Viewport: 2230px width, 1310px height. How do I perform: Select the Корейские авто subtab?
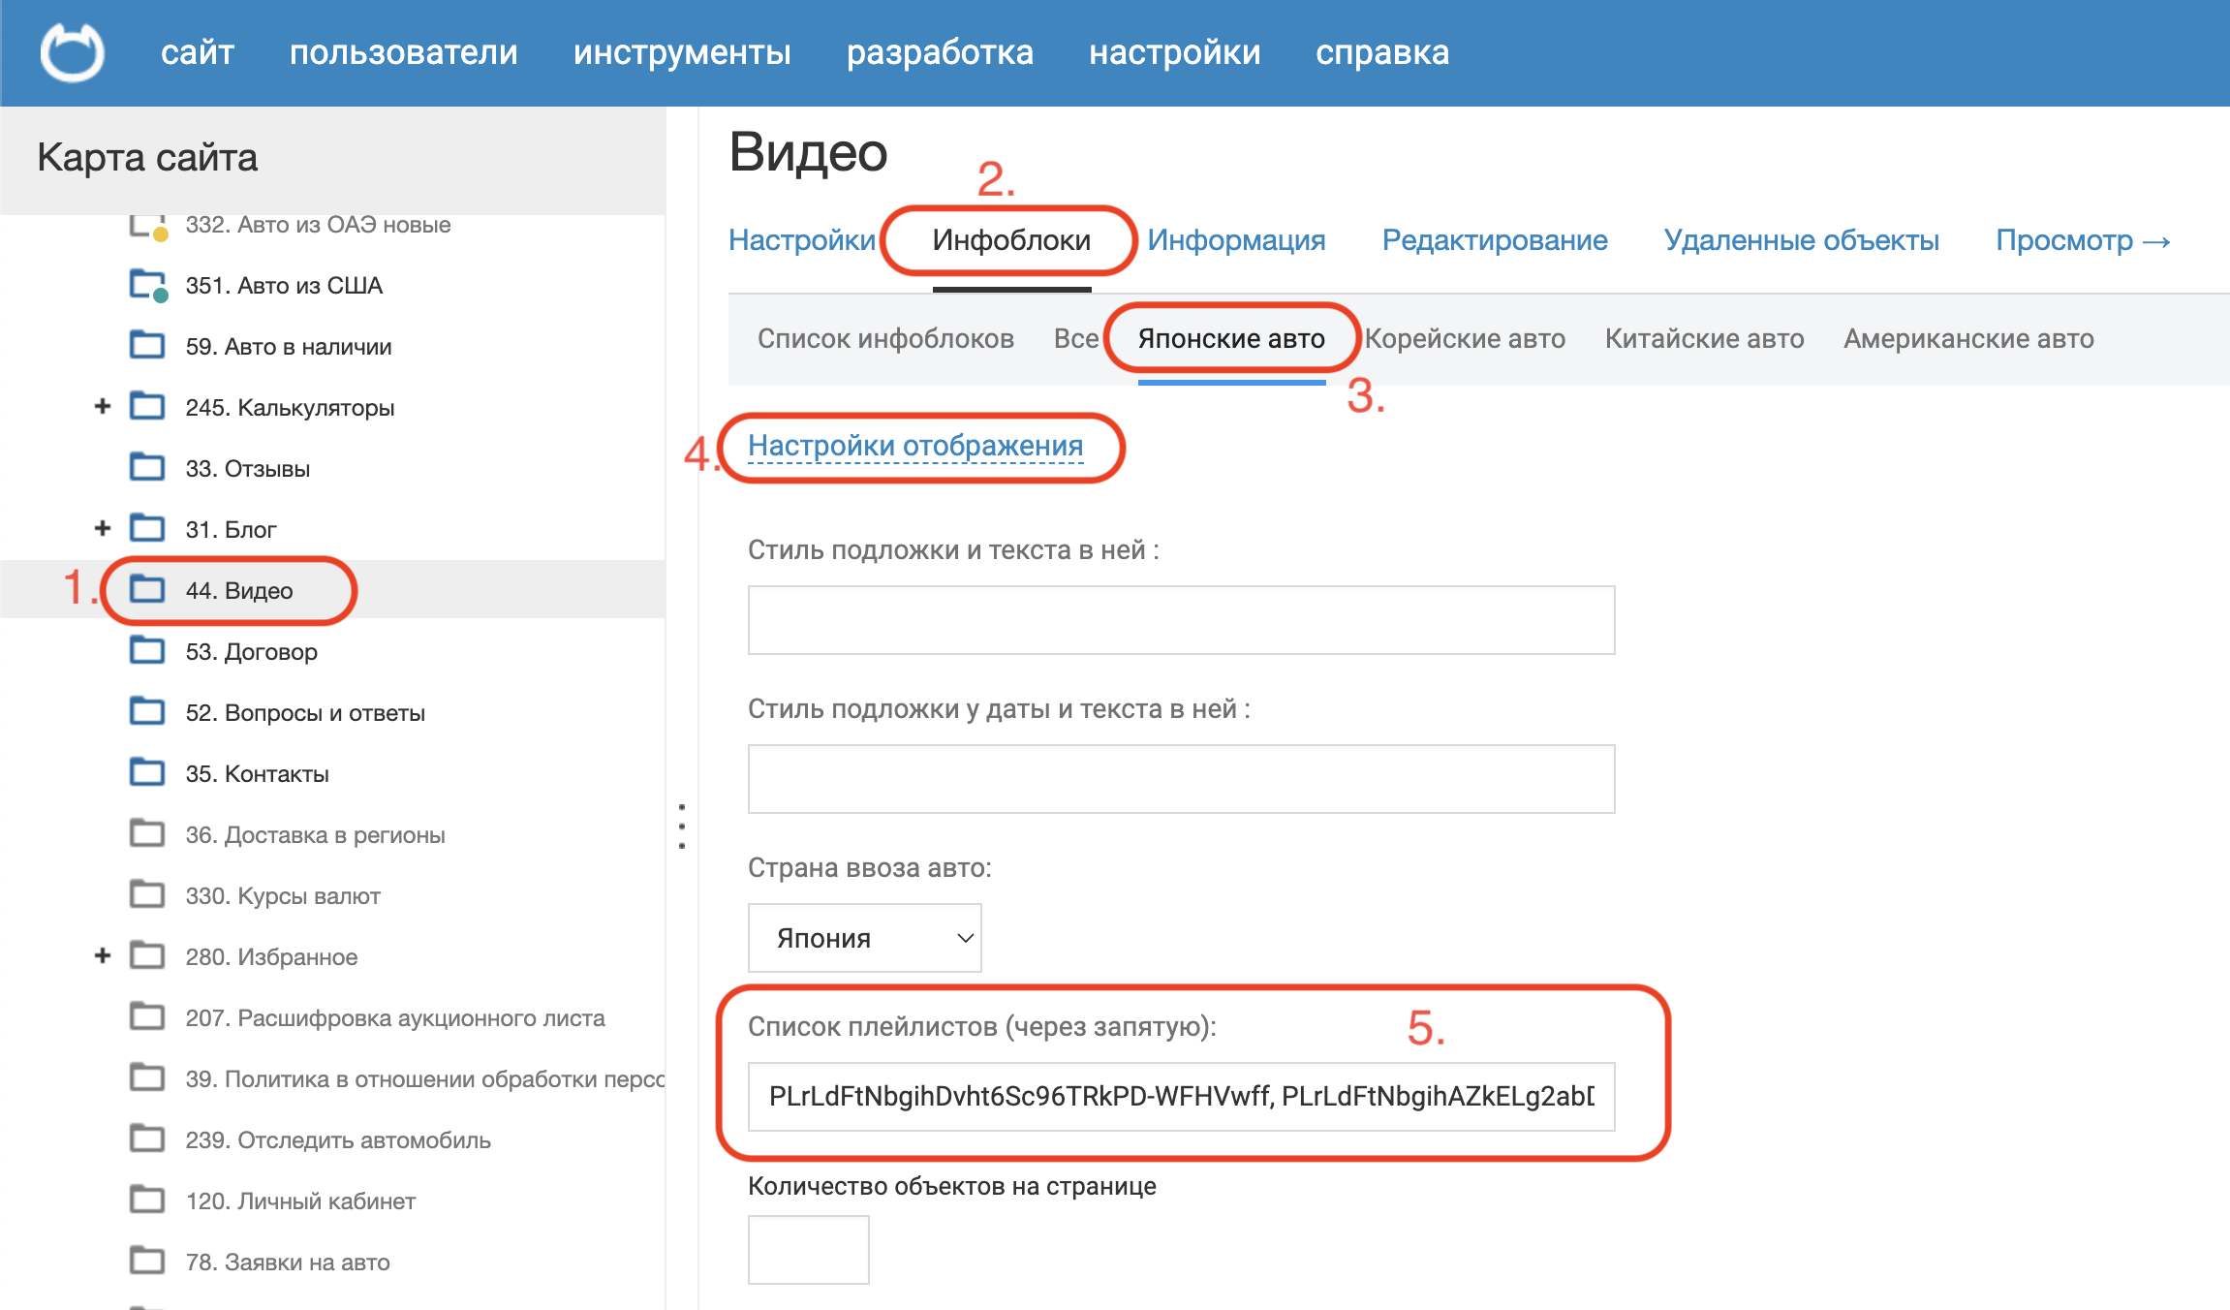tap(1465, 339)
